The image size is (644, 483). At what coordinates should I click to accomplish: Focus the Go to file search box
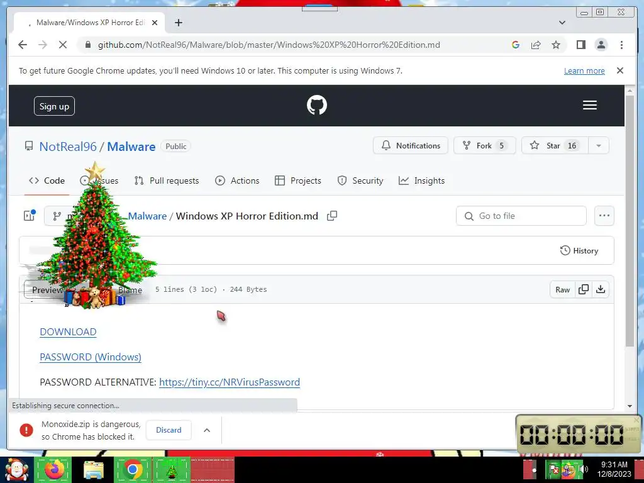coord(521,216)
